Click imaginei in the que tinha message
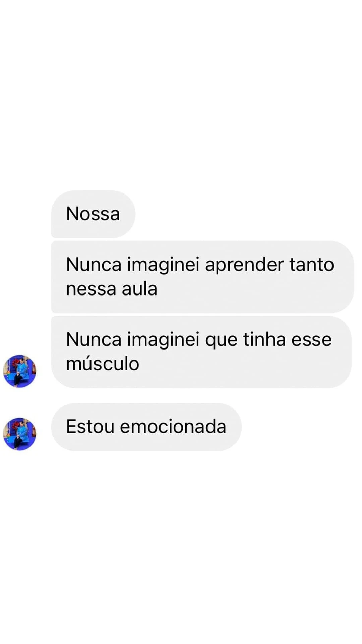The image size is (362, 644). [x=163, y=340]
